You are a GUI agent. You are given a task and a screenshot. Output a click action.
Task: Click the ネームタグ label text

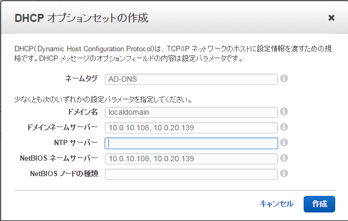point(81,79)
